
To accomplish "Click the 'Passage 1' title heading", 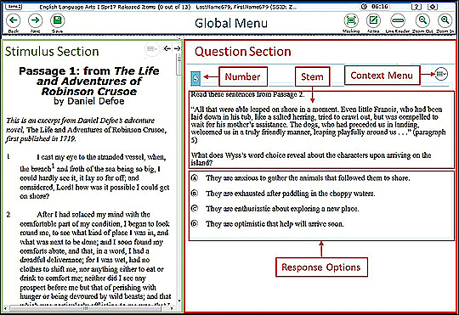I will click(x=89, y=81).
